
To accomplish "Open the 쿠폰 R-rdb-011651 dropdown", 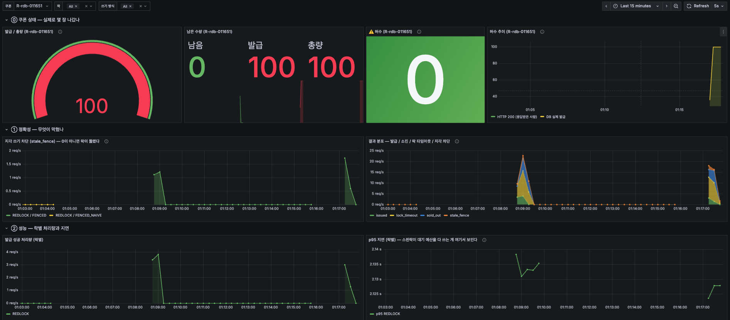I will click(x=32, y=6).
